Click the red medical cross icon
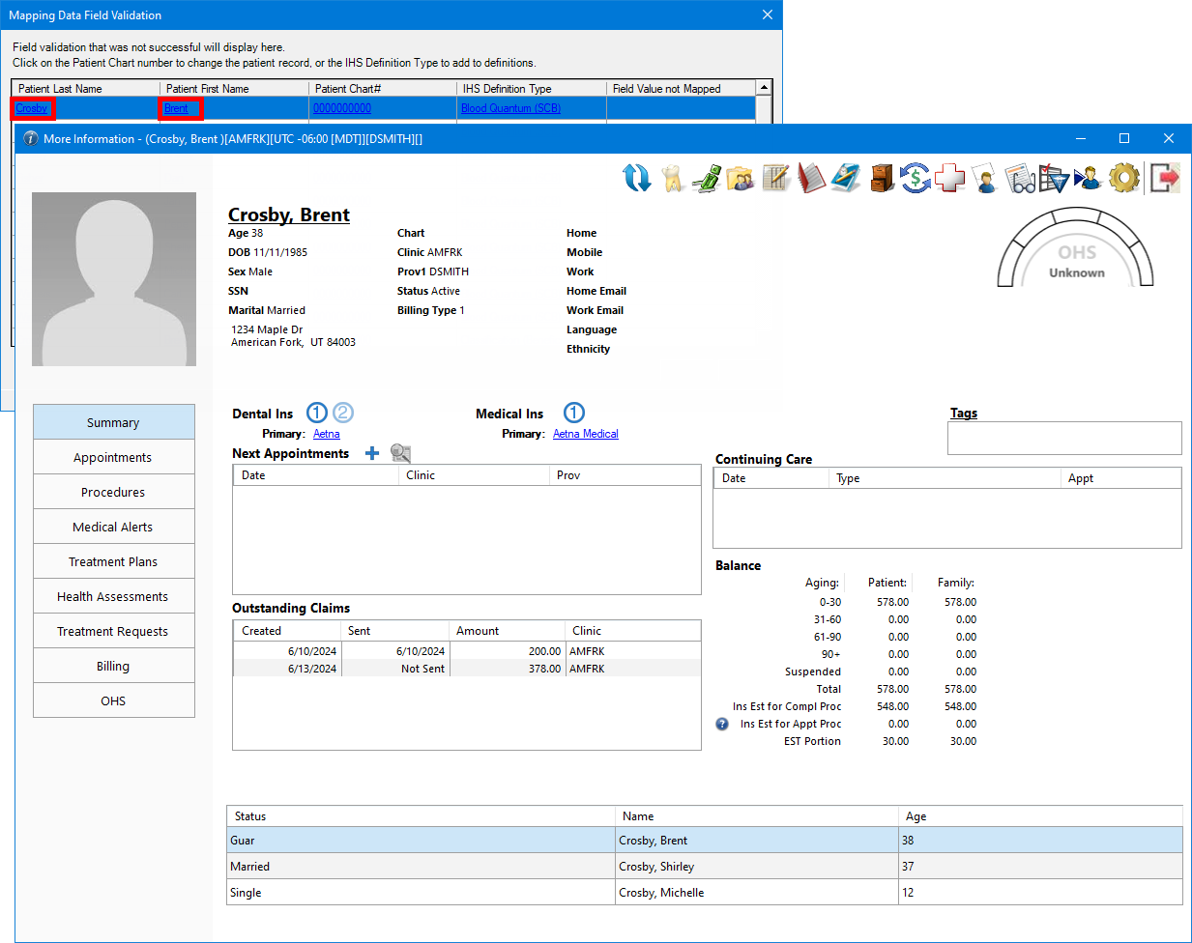This screenshot has width=1192, height=943. [949, 178]
